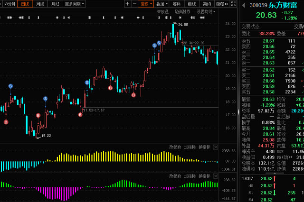Switch to the 日线 daily chart tab
The image size is (304, 202).
click(25, 4)
